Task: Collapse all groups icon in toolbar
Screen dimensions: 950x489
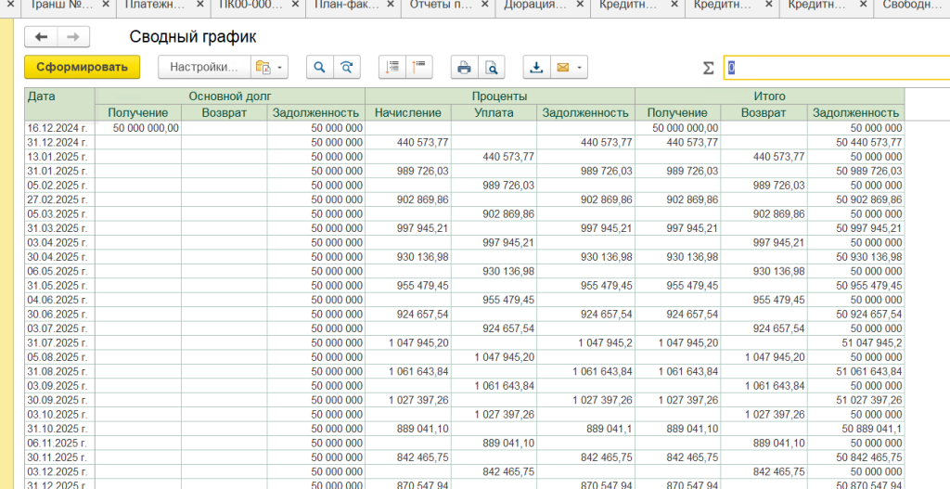Action: point(418,67)
